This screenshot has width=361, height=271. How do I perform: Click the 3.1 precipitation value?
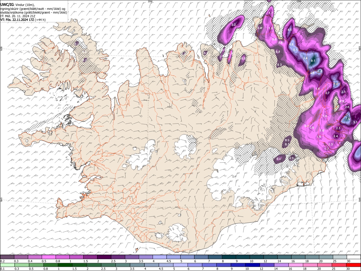coord(355,122)
